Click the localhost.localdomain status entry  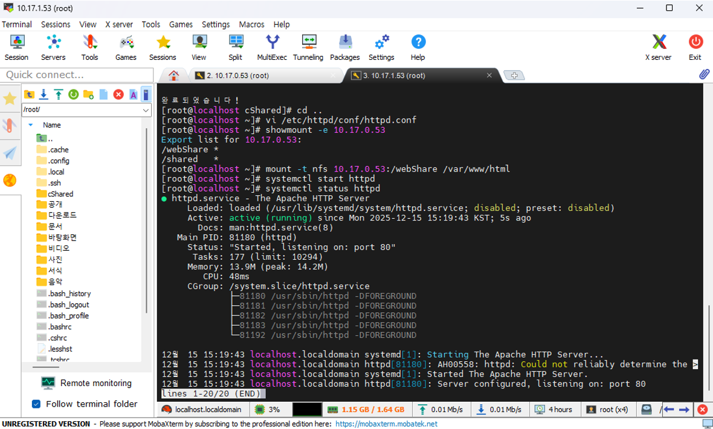[202, 410]
